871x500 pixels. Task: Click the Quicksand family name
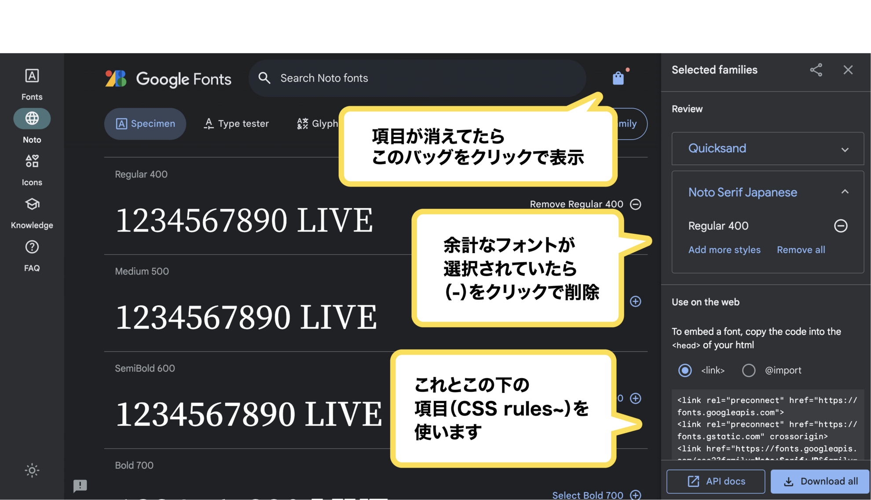(717, 148)
